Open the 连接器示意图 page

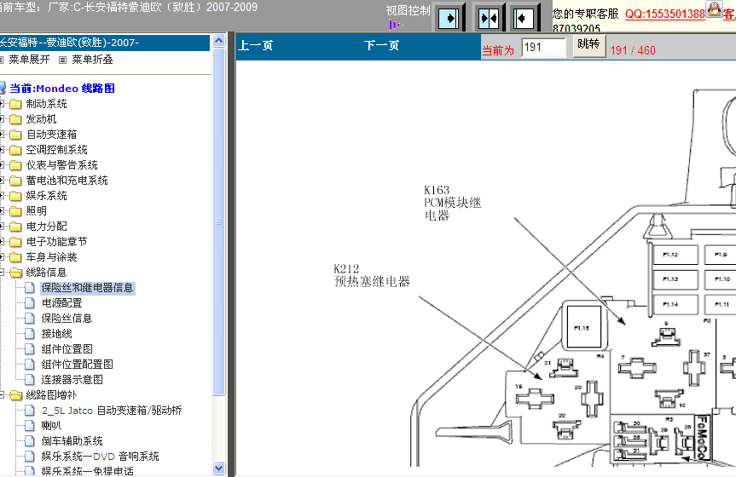point(72,380)
